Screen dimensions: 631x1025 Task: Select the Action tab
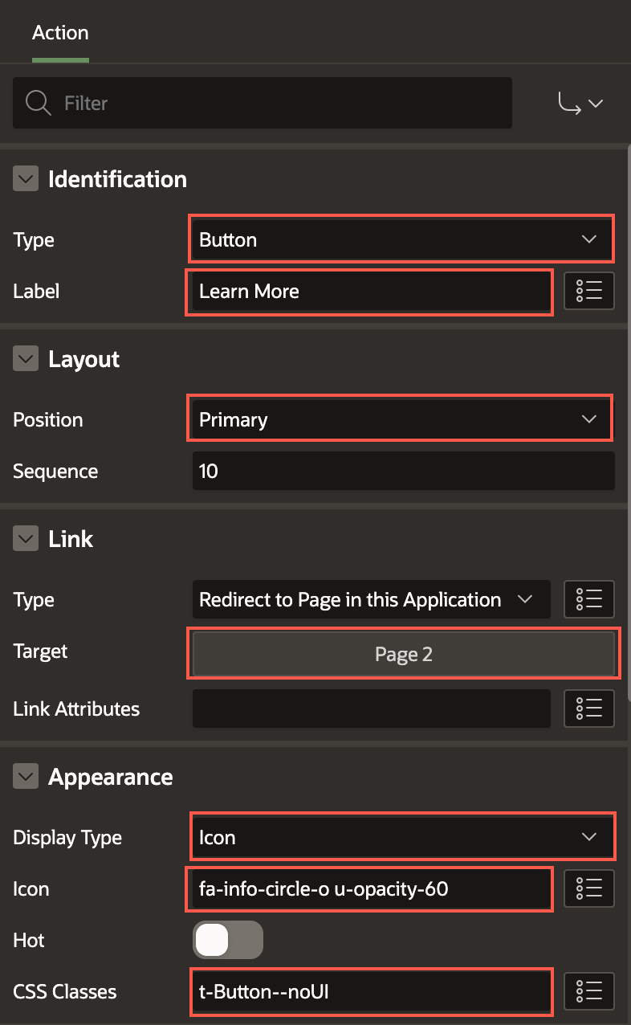[60, 33]
